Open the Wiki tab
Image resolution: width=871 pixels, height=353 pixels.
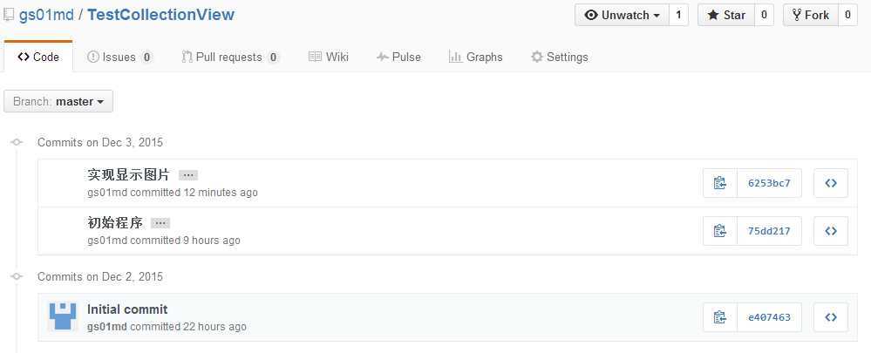329,57
